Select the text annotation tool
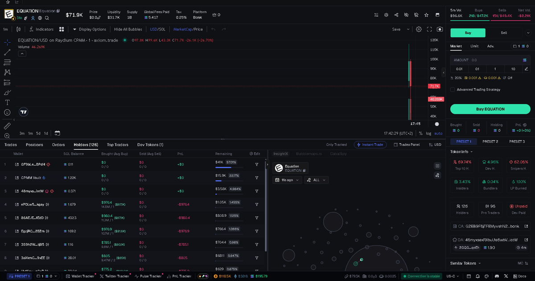This screenshot has width=535, height=281. click(7, 102)
